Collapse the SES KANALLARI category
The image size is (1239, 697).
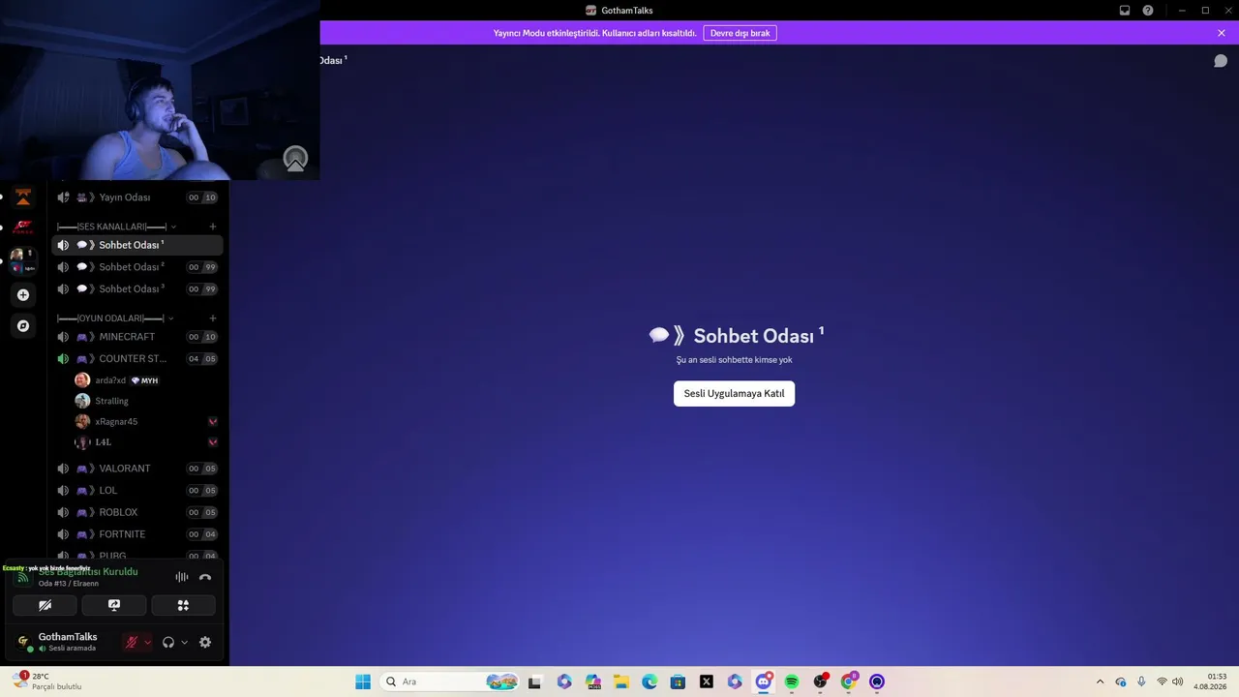click(x=116, y=227)
